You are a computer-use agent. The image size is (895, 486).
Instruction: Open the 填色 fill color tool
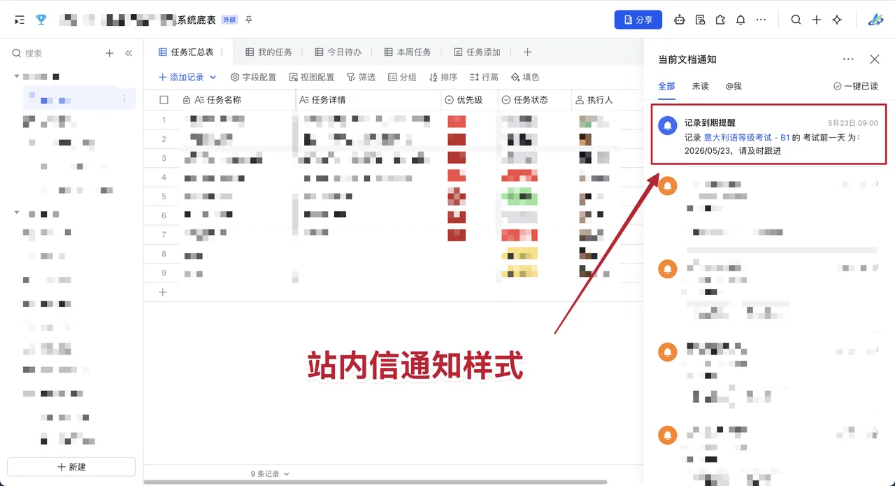click(x=525, y=77)
